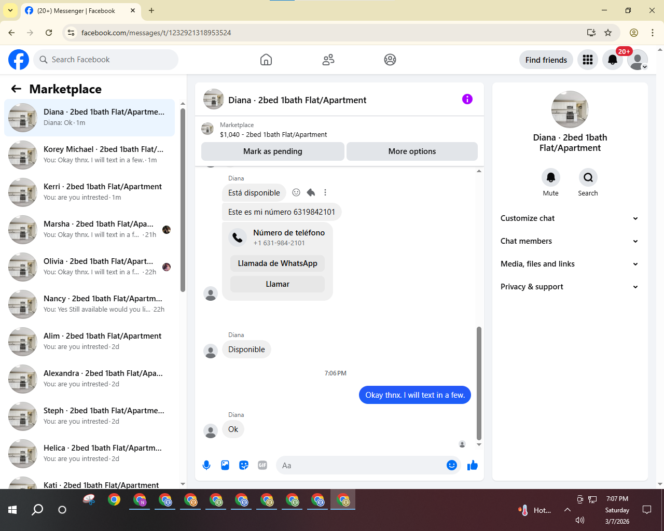
Task: Open Chrome tab search dropdown
Action: pos(10,10)
